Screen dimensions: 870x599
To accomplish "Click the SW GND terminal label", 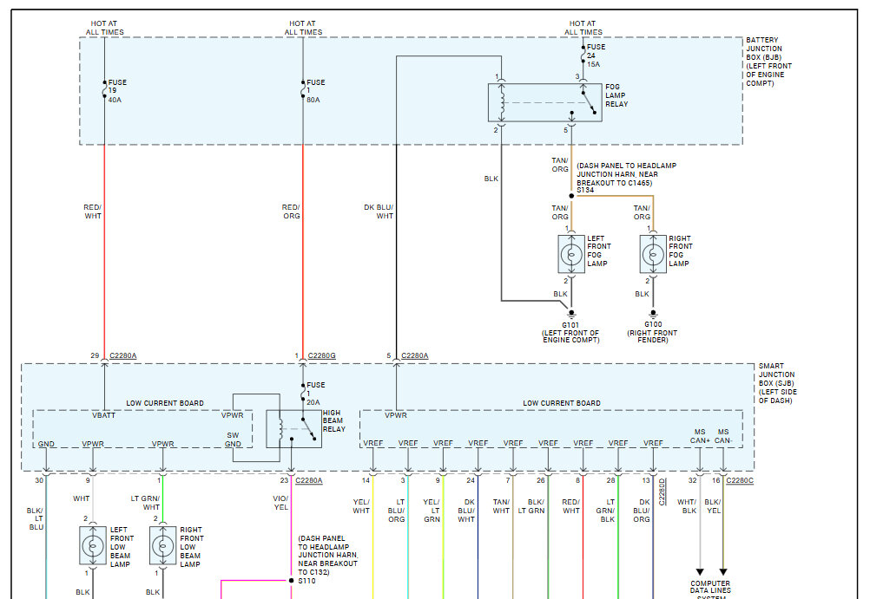I will point(233,439).
